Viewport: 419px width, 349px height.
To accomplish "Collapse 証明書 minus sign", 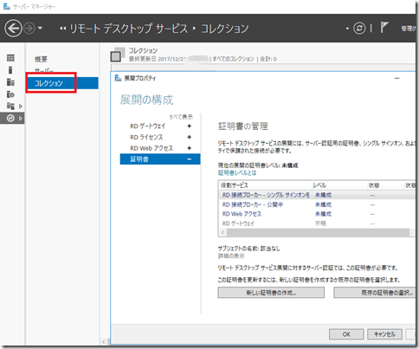I will click(x=190, y=159).
